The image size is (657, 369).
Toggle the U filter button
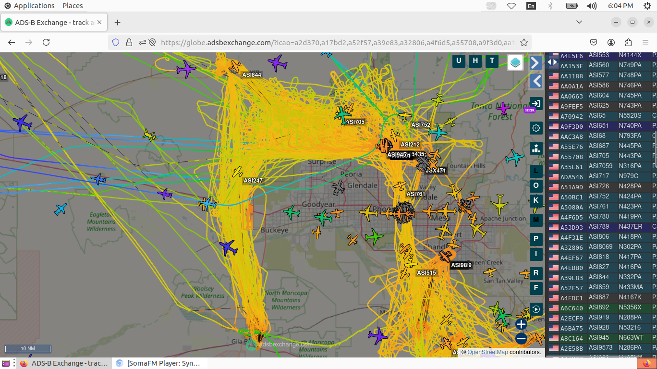click(459, 61)
